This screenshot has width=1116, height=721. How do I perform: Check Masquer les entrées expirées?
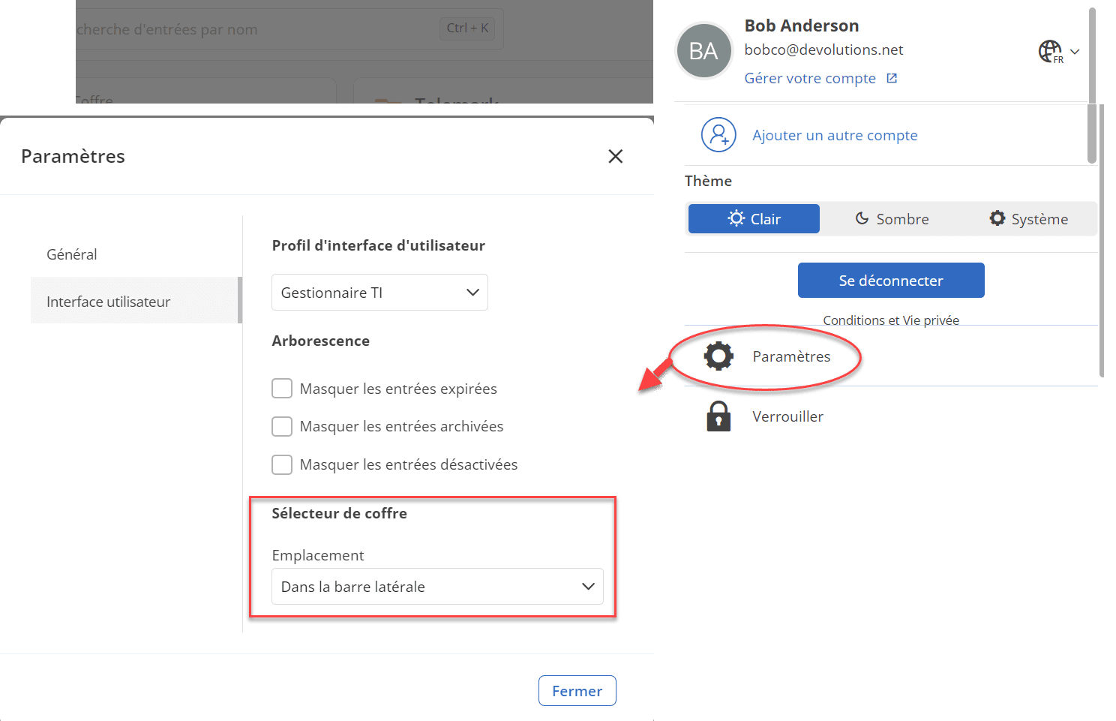(x=282, y=389)
